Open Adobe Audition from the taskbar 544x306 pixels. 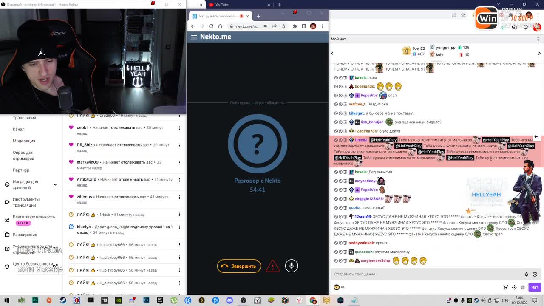(x=35, y=300)
